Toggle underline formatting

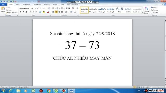pyautogui.click(x=26, y=12)
